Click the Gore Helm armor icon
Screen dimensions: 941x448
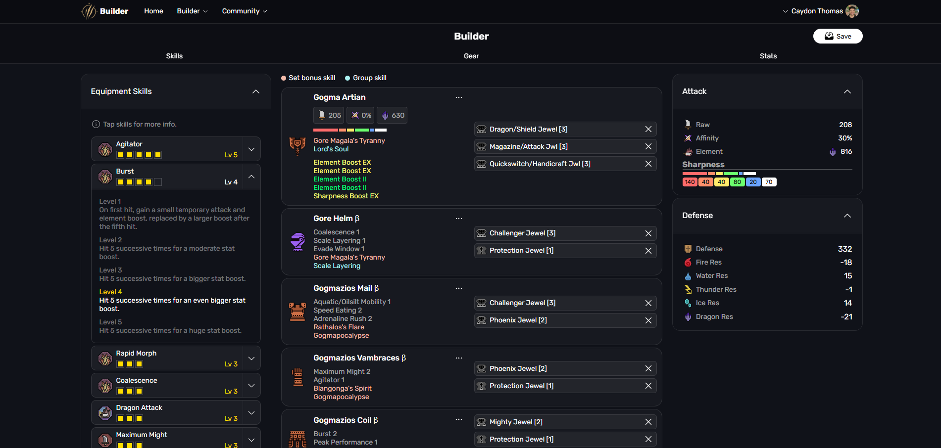297,242
